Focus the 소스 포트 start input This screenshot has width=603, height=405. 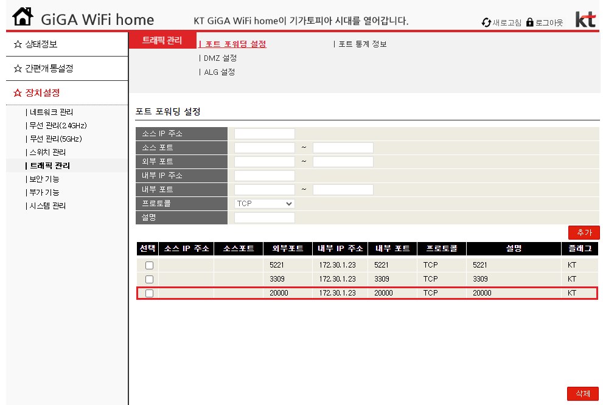tap(265, 148)
